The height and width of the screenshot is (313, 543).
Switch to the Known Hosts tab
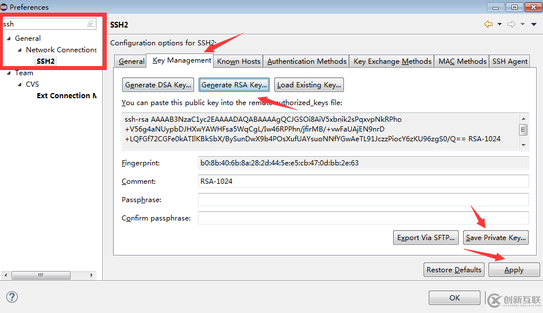click(x=239, y=61)
